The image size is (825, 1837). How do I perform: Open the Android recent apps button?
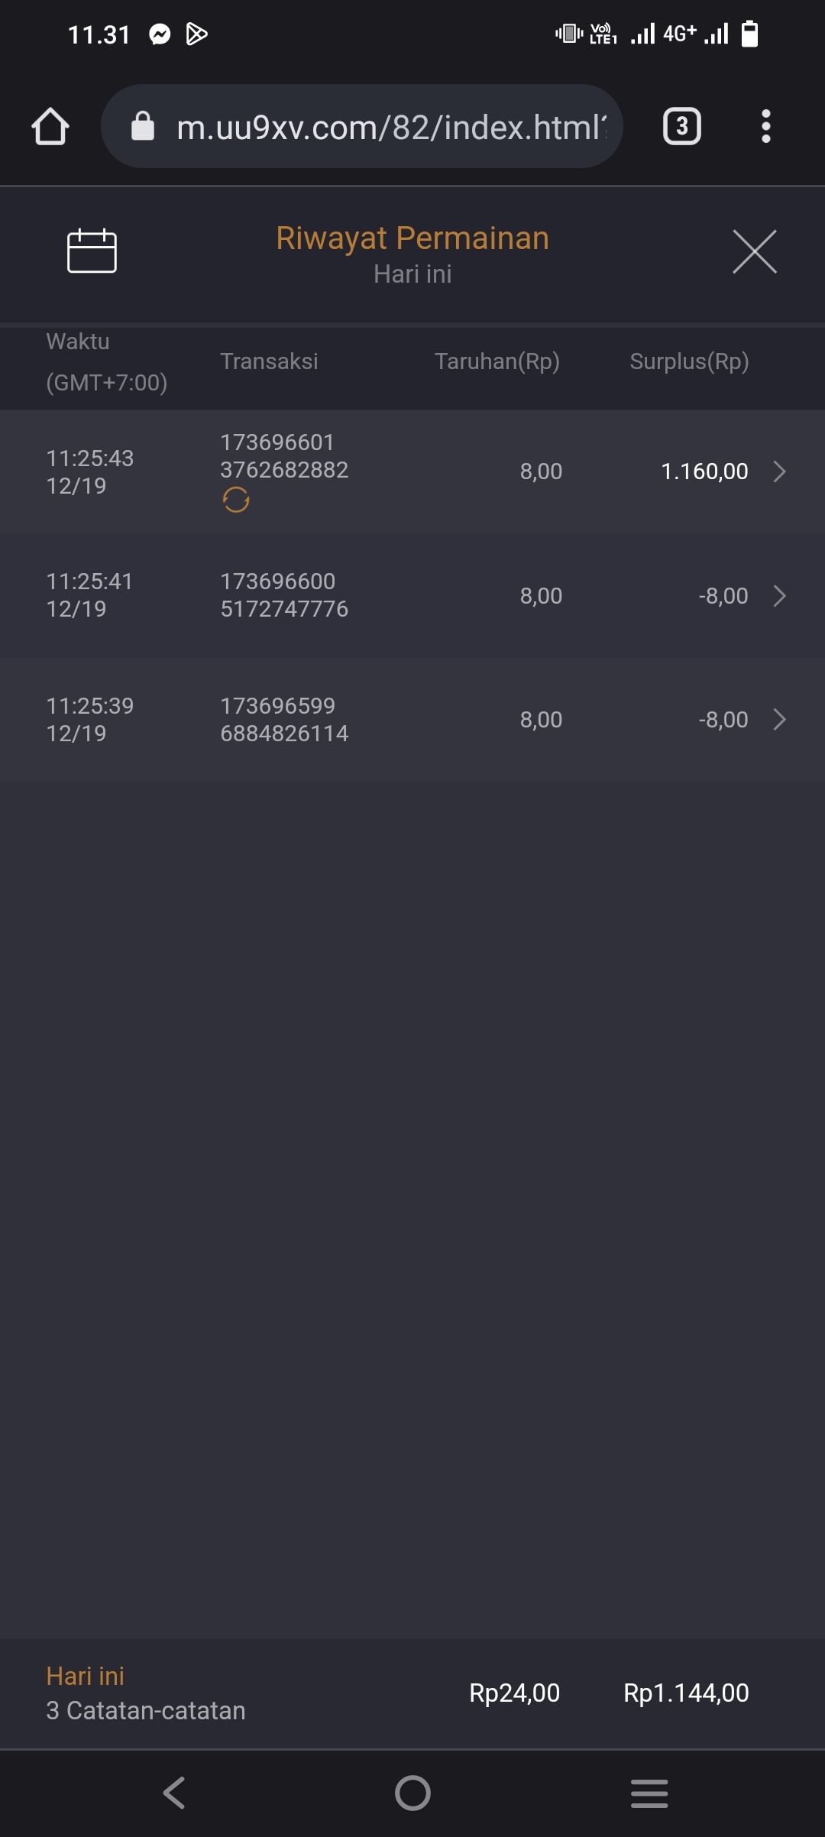click(x=649, y=1793)
